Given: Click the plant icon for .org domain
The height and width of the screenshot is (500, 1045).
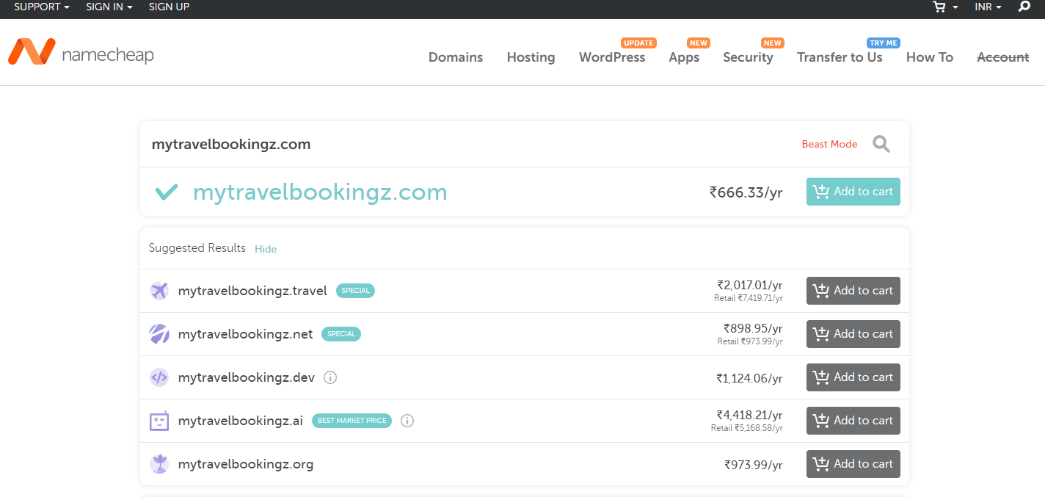Looking at the screenshot, I should [x=159, y=464].
